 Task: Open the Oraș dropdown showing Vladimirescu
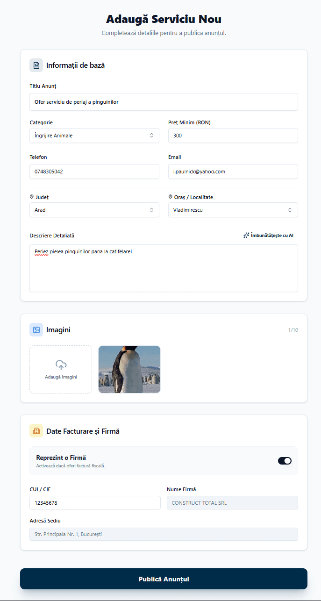click(233, 210)
